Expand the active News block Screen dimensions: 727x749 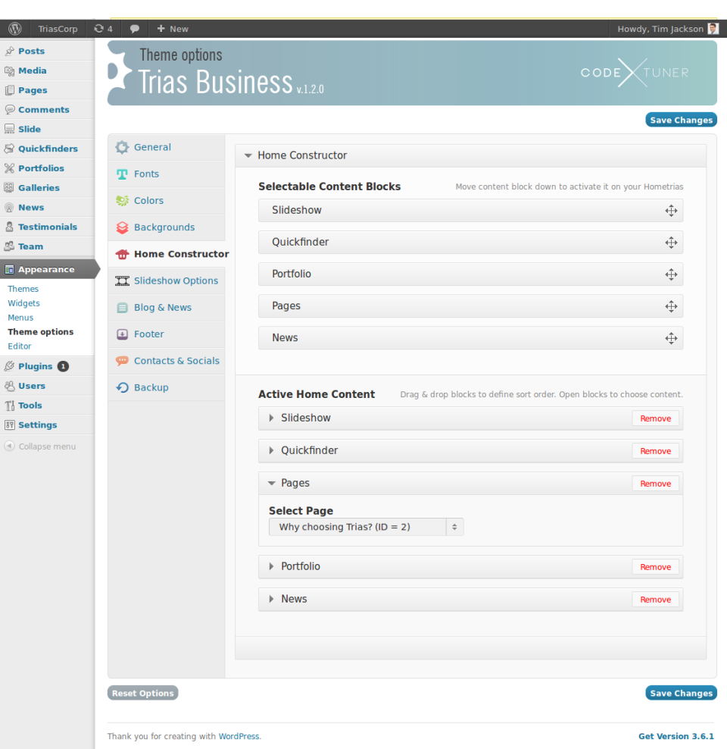[271, 599]
